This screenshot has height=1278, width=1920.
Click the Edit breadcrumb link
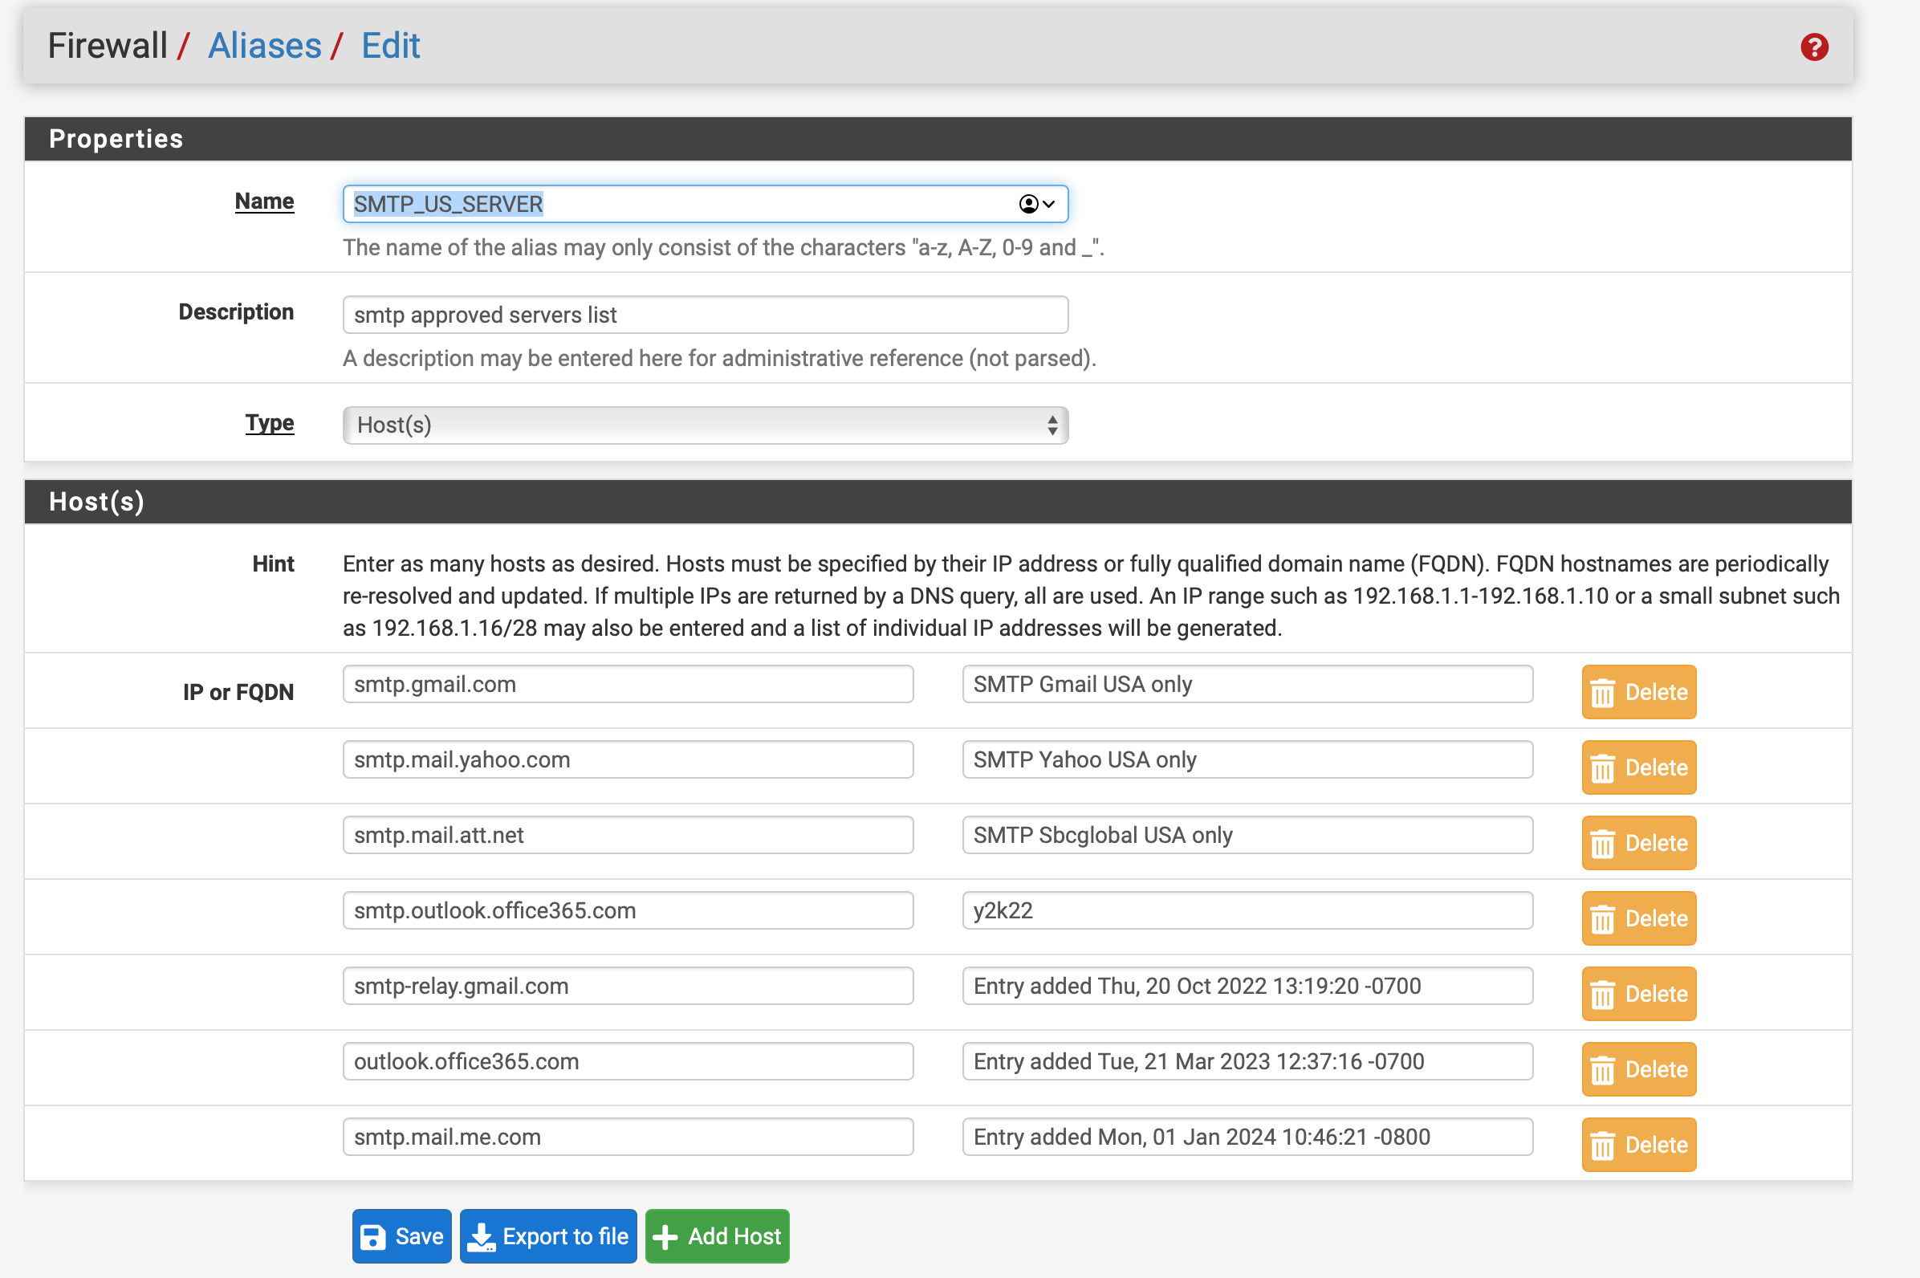point(390,46)
